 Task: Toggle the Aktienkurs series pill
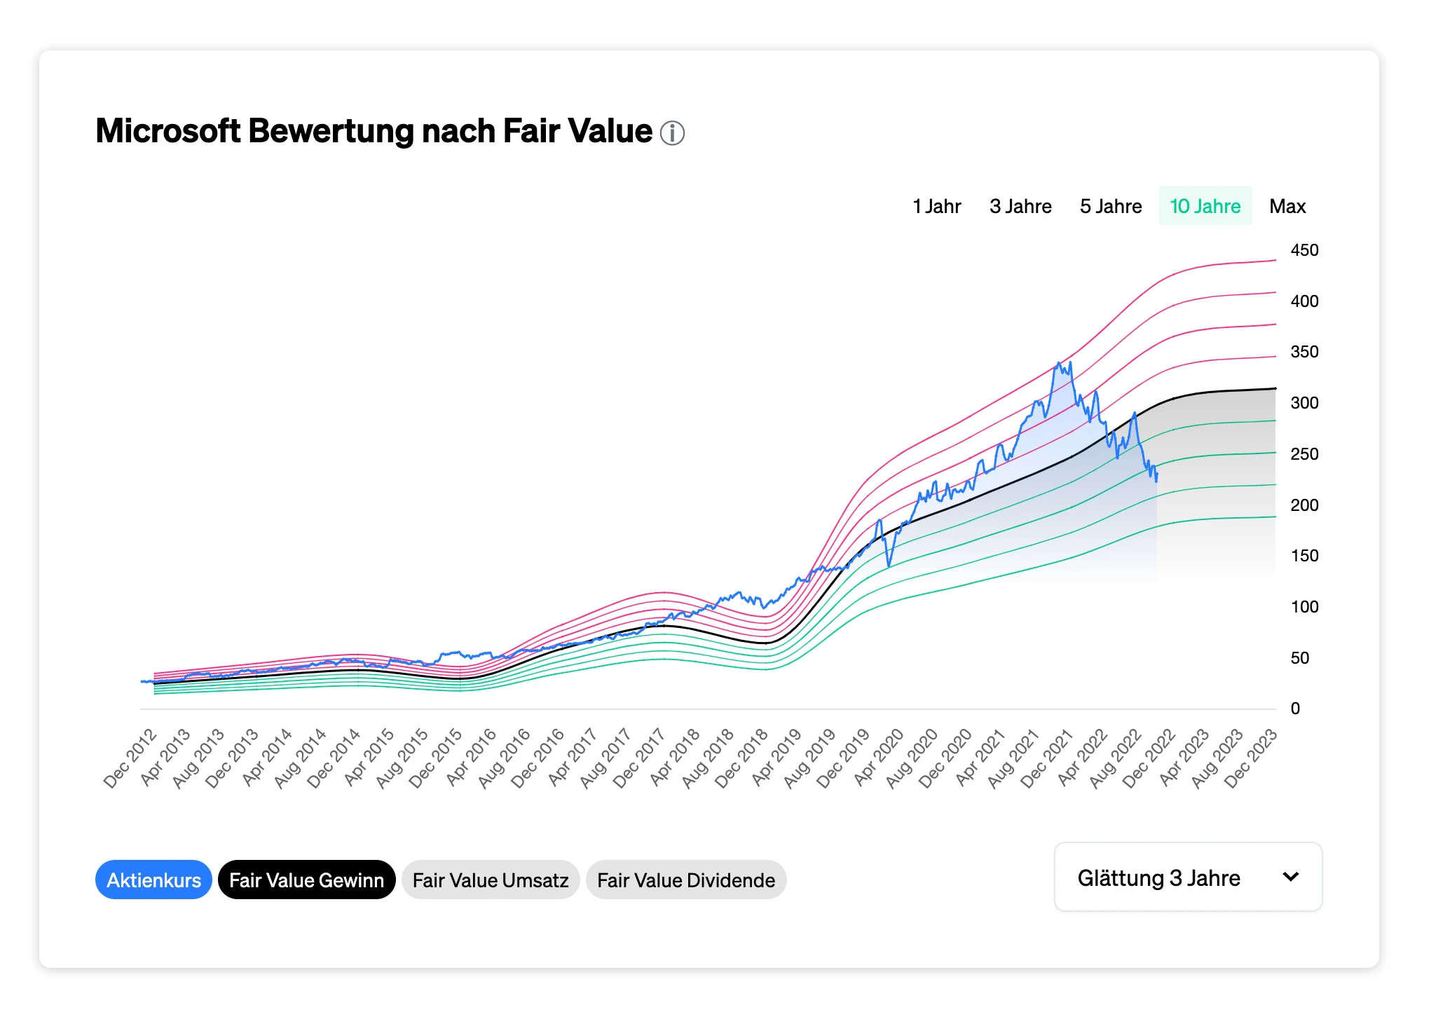coord(153,880)
